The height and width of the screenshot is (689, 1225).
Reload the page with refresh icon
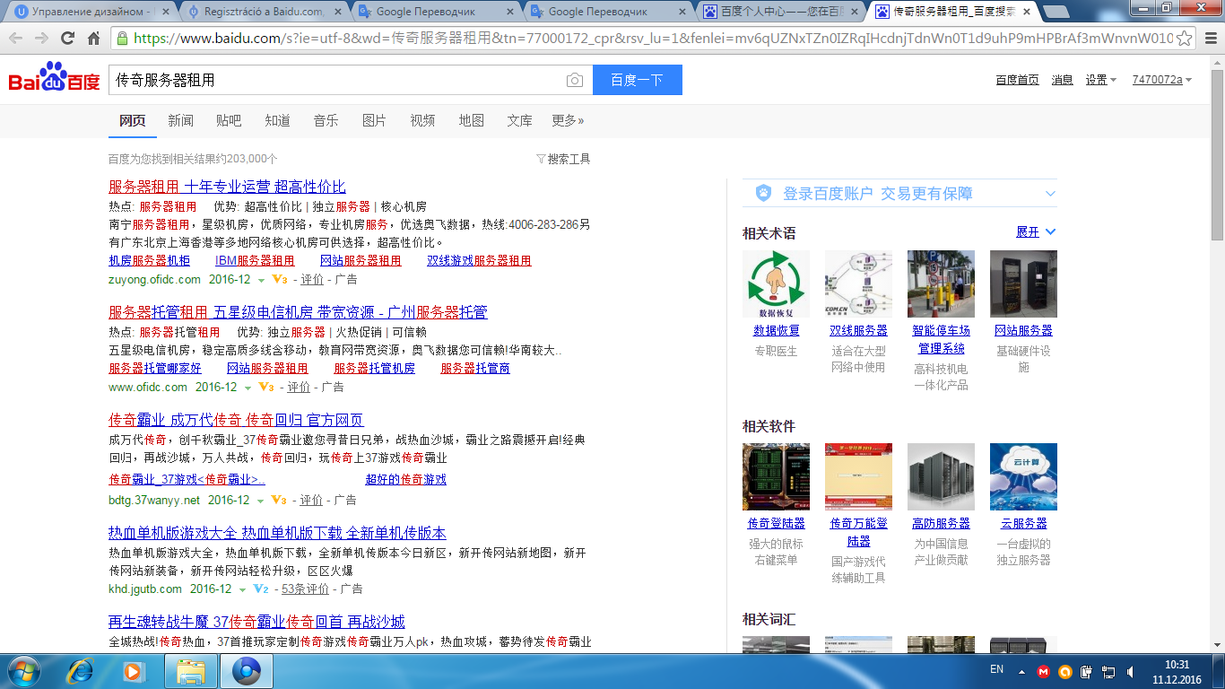(67, 39)
